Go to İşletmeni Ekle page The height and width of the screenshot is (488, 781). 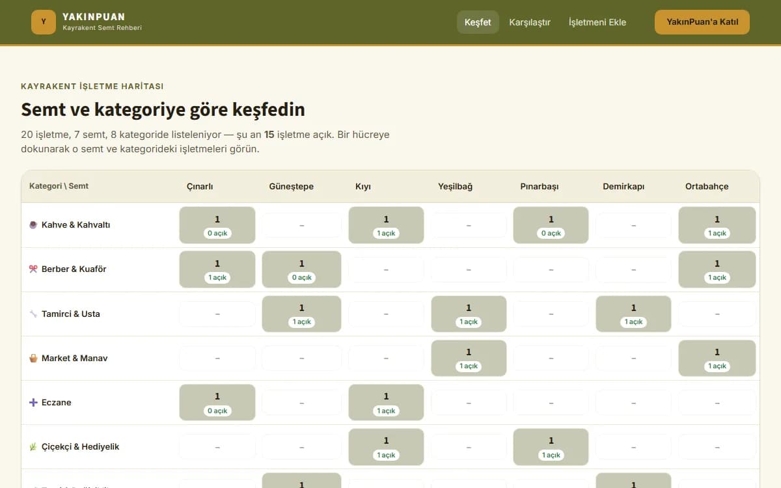(x=597, y=22)
